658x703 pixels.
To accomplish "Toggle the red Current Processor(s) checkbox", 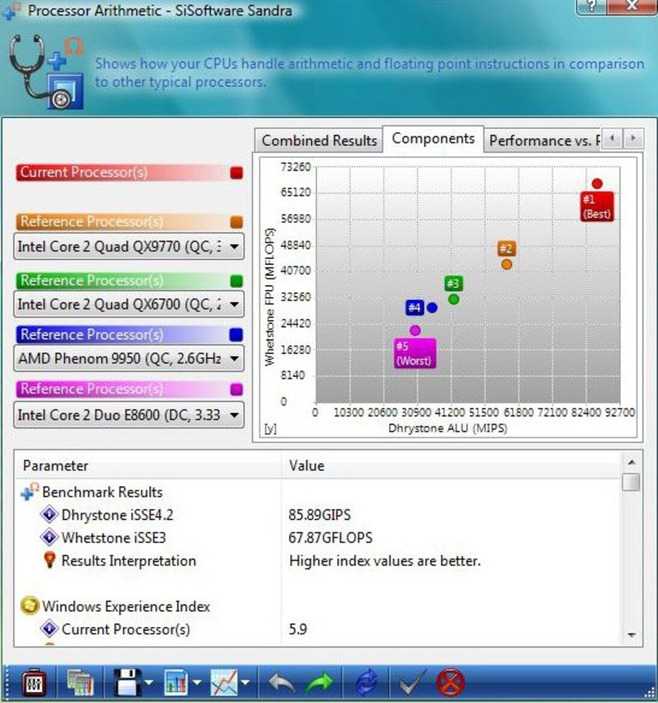I will [x=237, y=173].
